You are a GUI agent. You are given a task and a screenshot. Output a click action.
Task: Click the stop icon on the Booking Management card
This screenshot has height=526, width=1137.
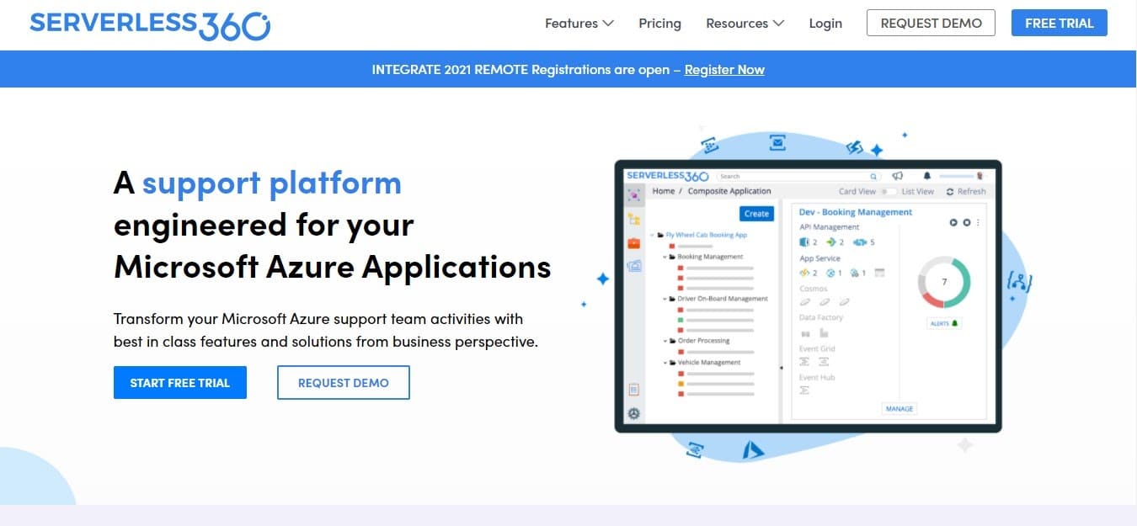[x=967, y=222]
